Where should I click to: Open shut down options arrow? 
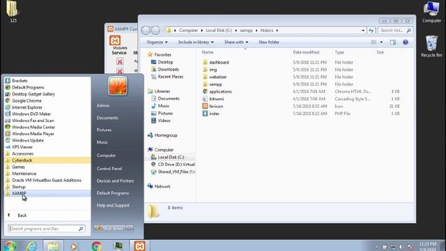[130, 229]
